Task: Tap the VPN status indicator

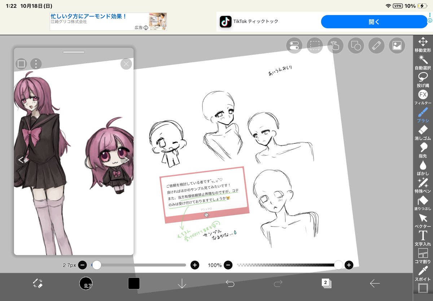Action: 398,6
